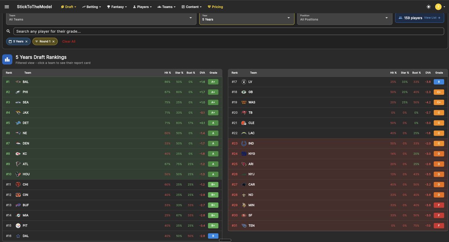449x242 pixels.
Task: Click the Washington Commanders team logo
Action: [x=244, y=102]
